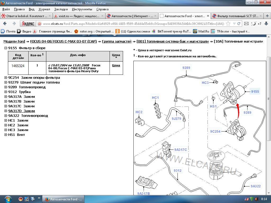The height and width of the screenshot is (203, 271).
Task: Click the HC2 label in the diagram
Action: click(x=139, y=112)
